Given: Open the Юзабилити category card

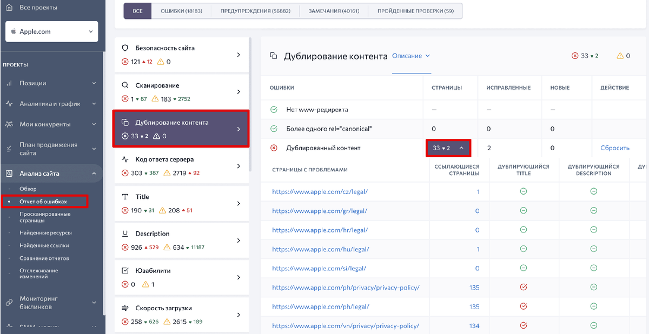Looking at the screenshot, I should [x=181, y=277].
